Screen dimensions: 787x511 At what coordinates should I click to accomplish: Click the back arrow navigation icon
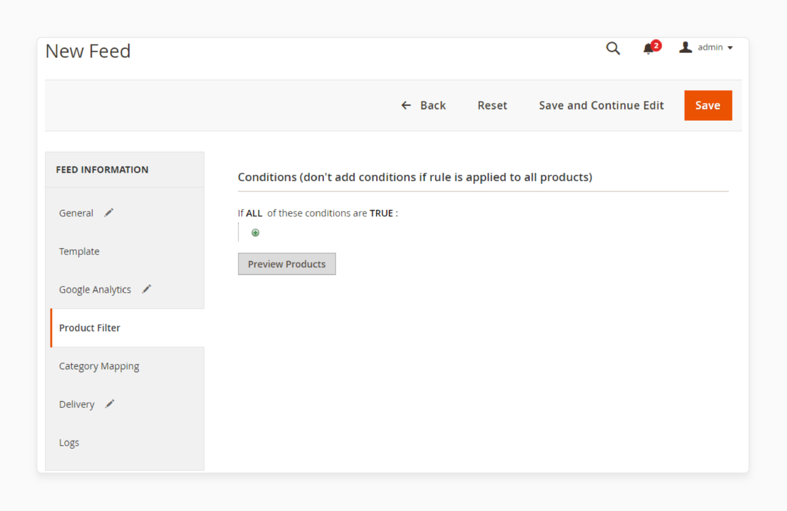(406, 105)
